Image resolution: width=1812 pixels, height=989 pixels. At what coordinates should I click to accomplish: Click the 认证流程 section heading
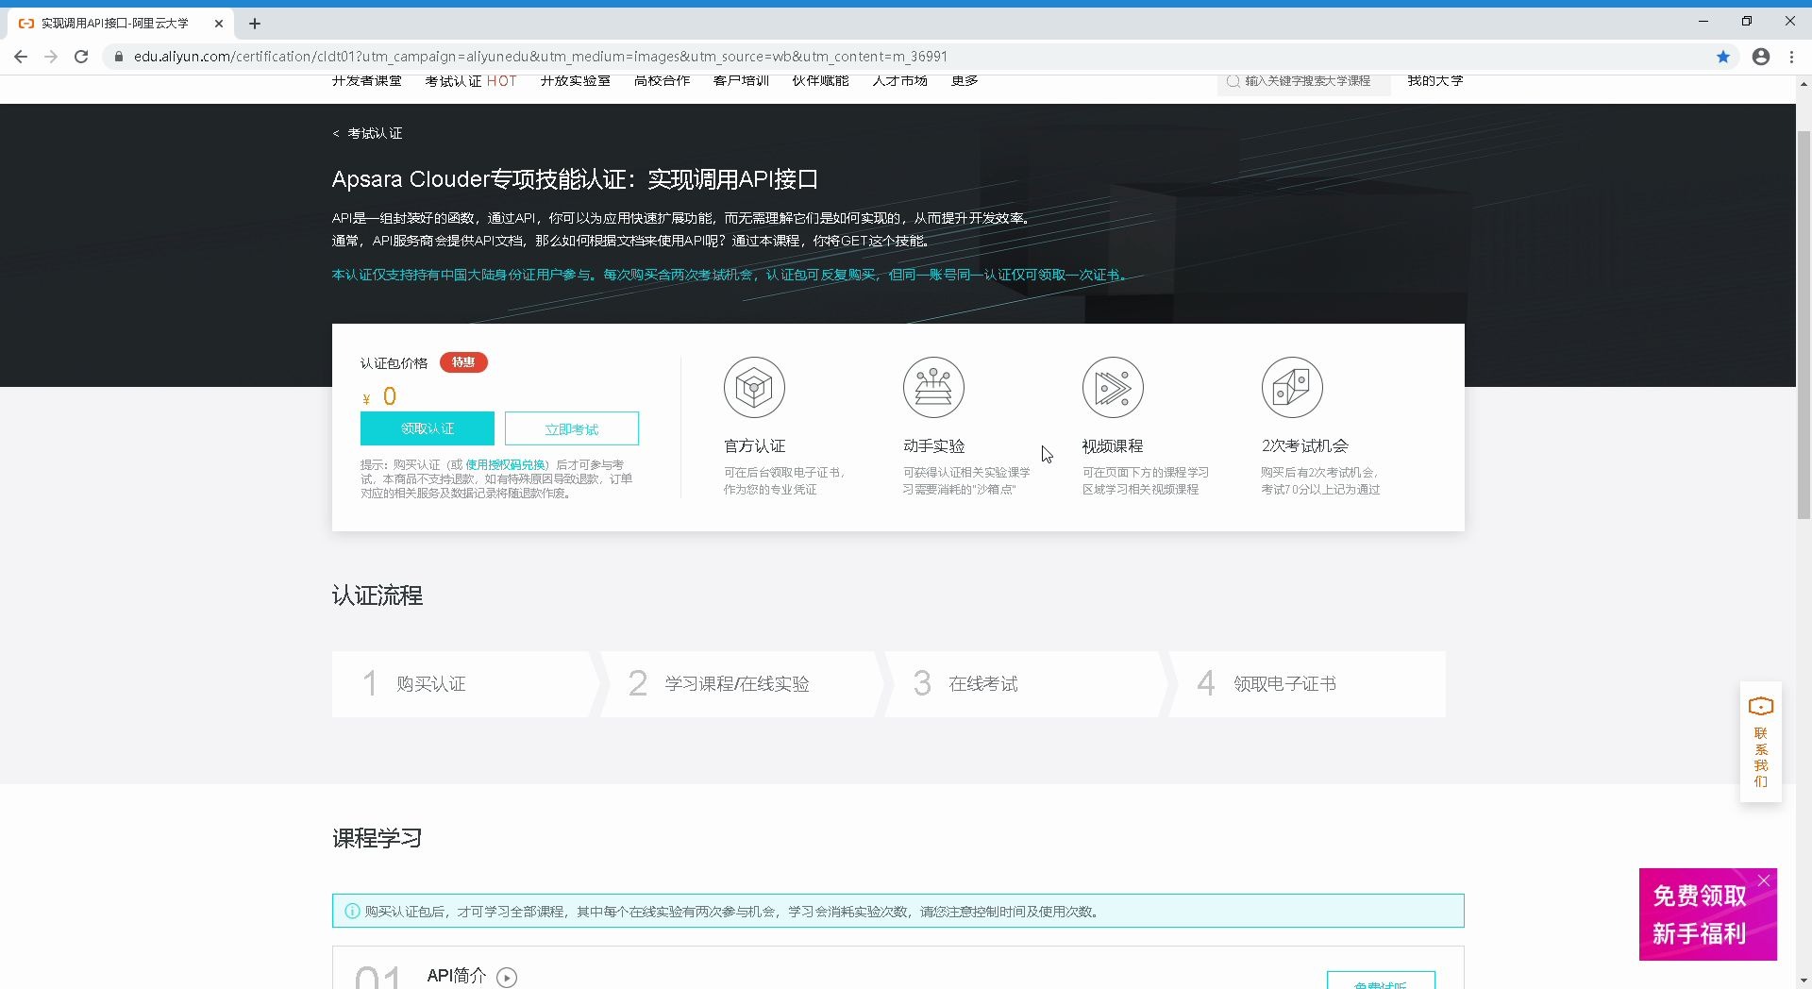[x=377, y=595]
